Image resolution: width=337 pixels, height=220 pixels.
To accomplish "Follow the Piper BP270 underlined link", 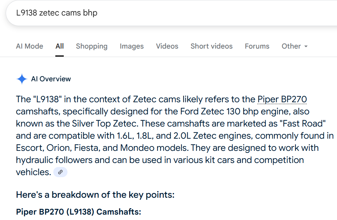I will [282, 99].
